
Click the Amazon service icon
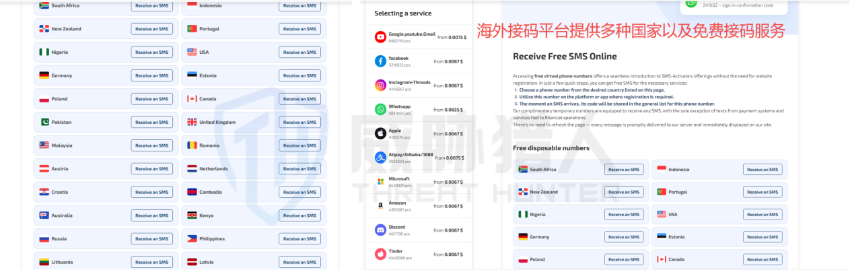pos(380,206)
